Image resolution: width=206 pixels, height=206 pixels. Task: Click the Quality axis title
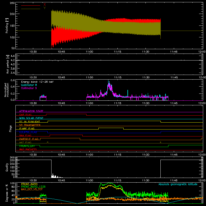coord(7,167)
